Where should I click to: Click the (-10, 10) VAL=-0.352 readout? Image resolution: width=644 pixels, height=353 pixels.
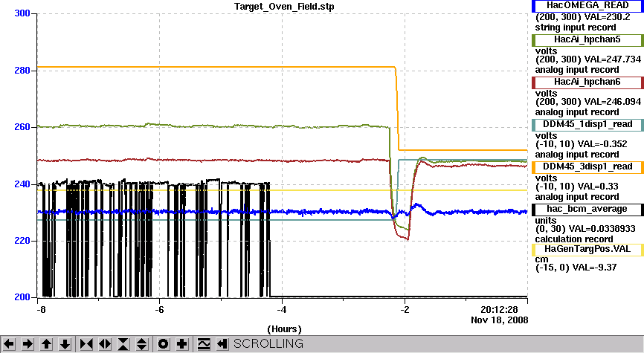click(x=581, y=144)
